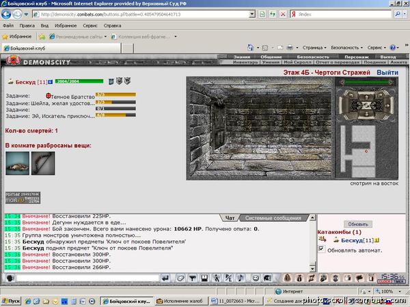The image size is (410, 307).
Task: Click the eraser clear-chat icon
Action: point(180,278)
